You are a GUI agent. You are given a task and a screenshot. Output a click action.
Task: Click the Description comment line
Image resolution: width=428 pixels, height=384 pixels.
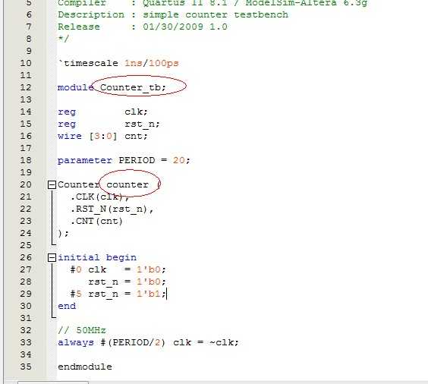pyautogui.click(x=173, y=14)
